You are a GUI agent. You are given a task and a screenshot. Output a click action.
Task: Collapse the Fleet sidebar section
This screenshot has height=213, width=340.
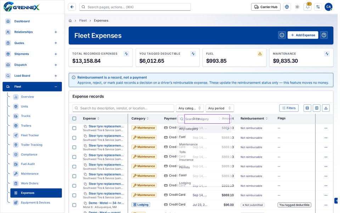click(x=56, y=87)
